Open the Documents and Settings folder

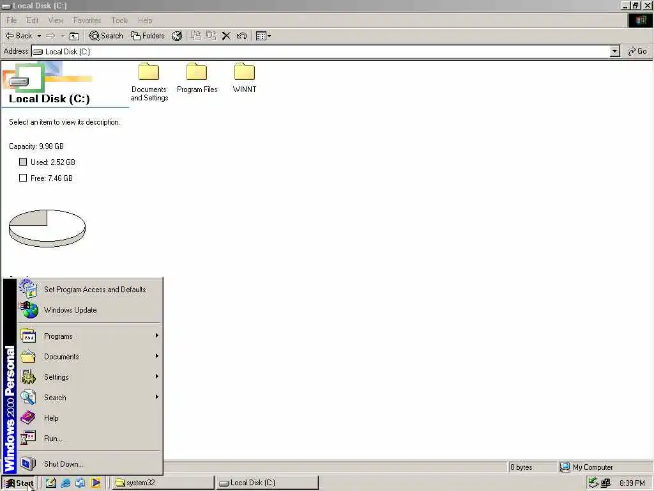149,82
